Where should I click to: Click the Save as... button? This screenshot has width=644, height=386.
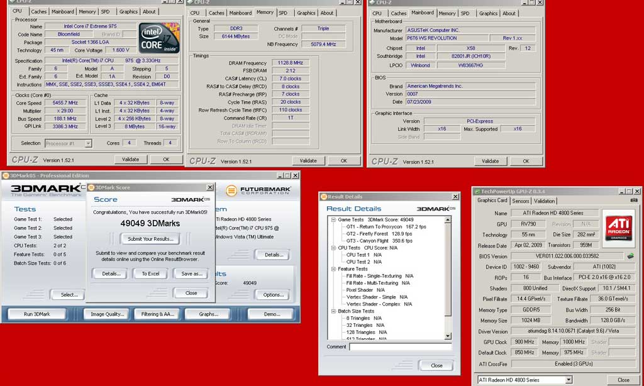click(191, 273)
